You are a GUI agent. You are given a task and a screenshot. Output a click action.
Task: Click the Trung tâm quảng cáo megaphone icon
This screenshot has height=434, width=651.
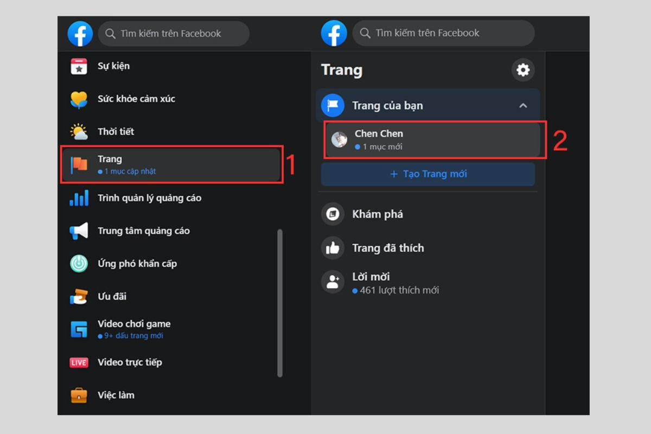click(x=79, y=231)
